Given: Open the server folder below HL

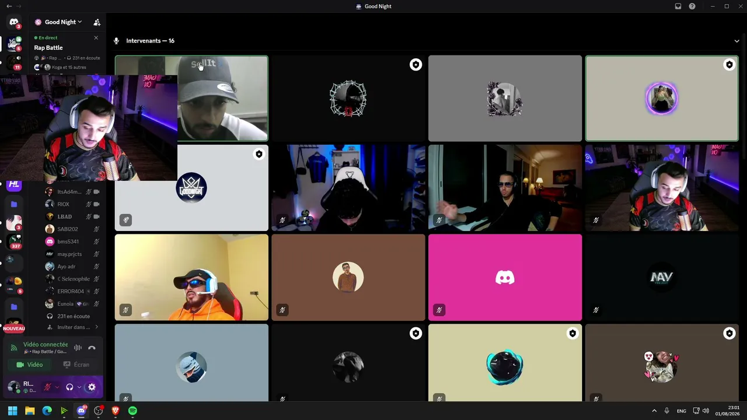Looking at the screenshot, I should point(14,204).
